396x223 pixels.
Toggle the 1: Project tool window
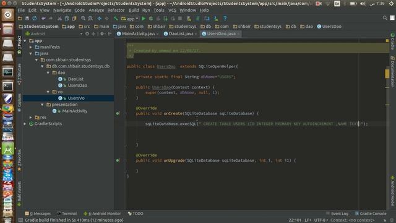click(x=19, y=45)
